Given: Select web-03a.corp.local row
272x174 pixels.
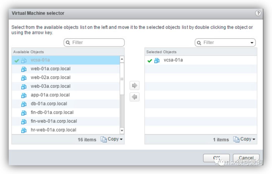Looking at the screenshot, I should [x=65, y=86].
